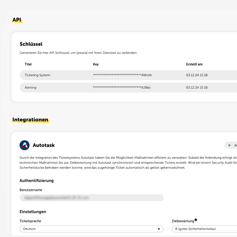Click the key ending in 4WsVA
237x237 pixels.
(122, 75)
